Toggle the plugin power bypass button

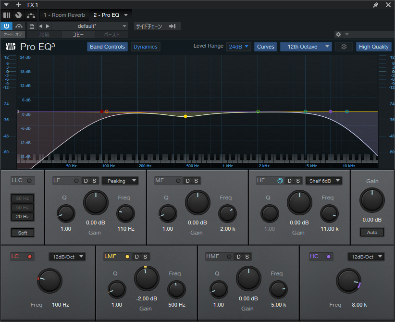tap(6, 26)
